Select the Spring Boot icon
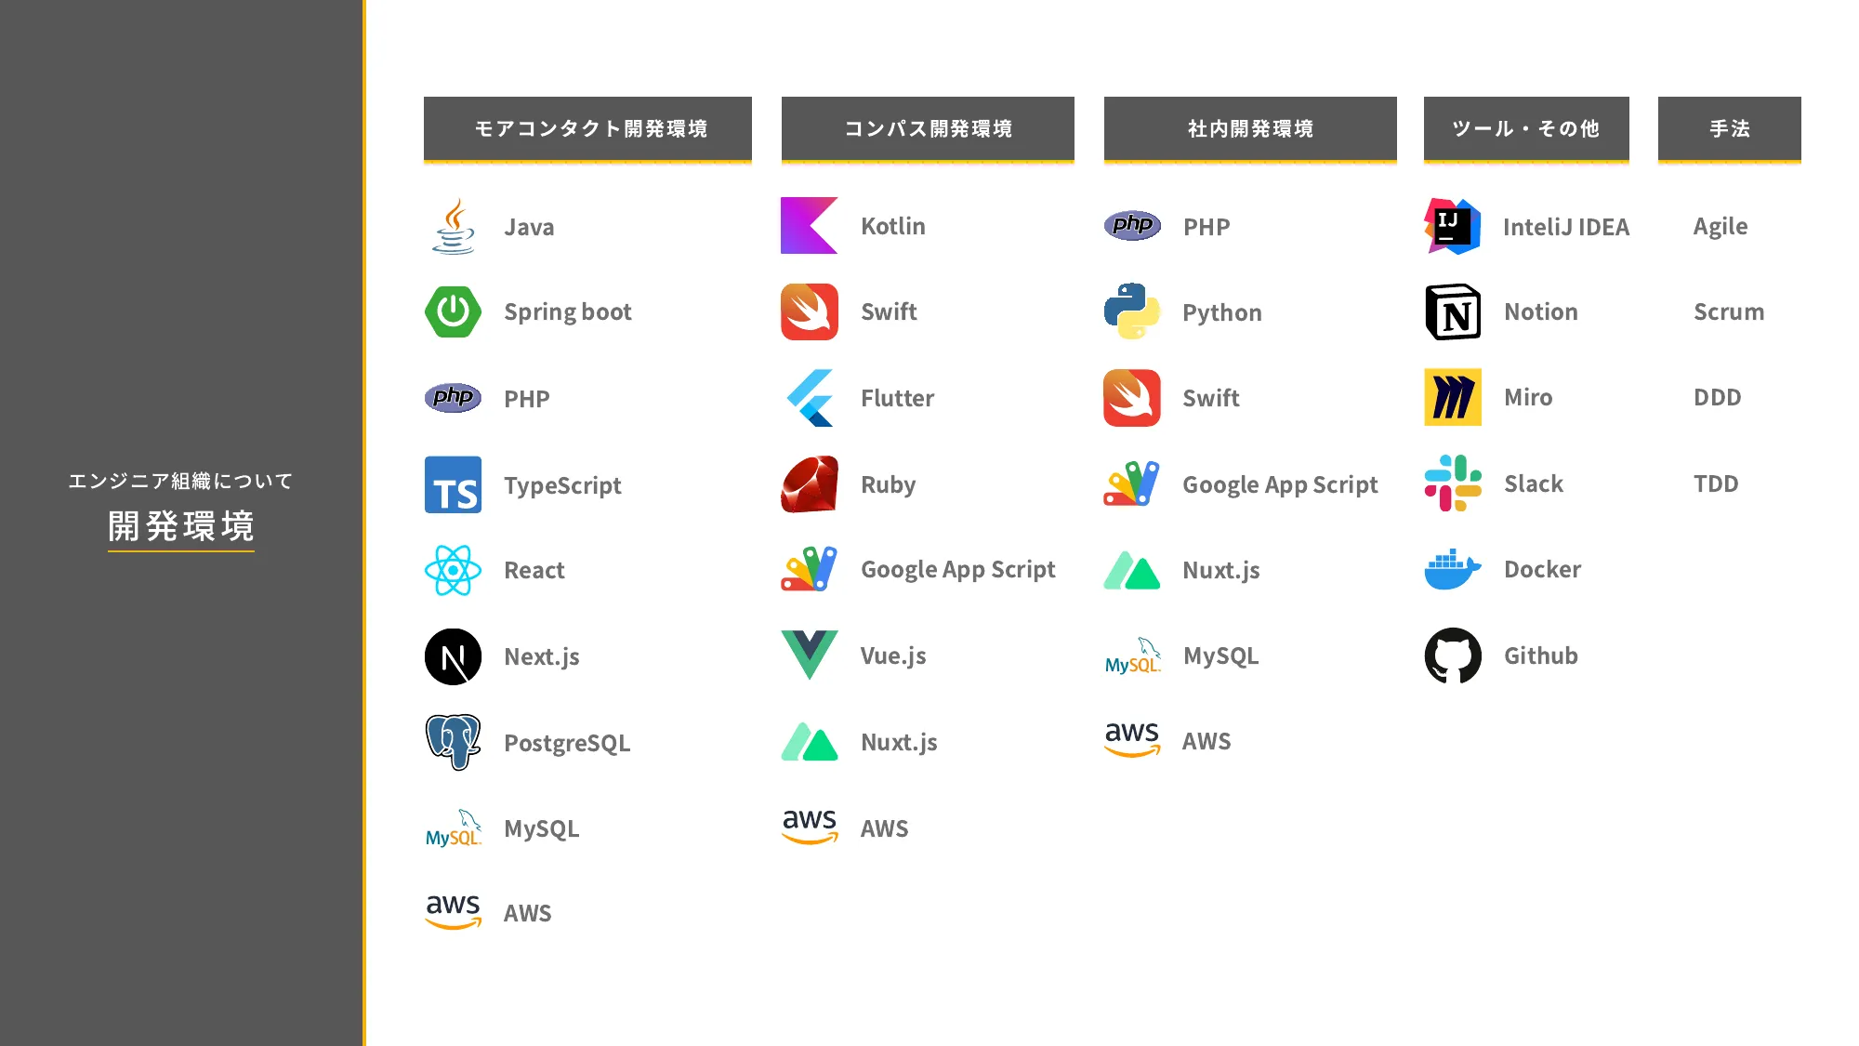This screenshot has width=1859, height=1046. click(x=454, y=311)
